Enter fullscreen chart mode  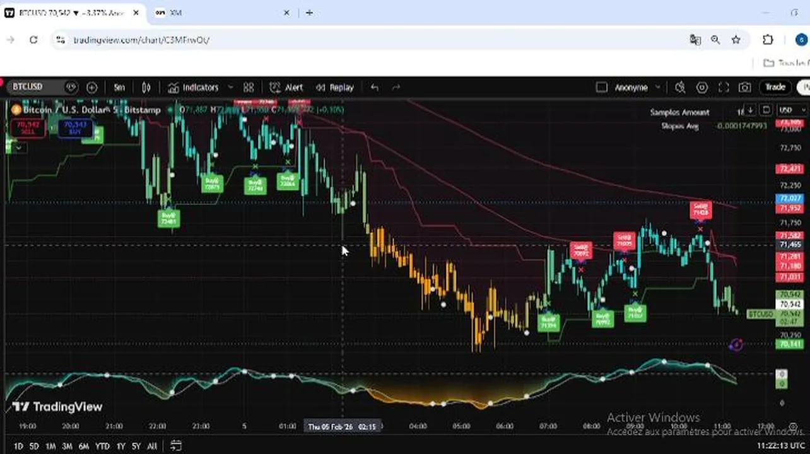tap(724, 88)
